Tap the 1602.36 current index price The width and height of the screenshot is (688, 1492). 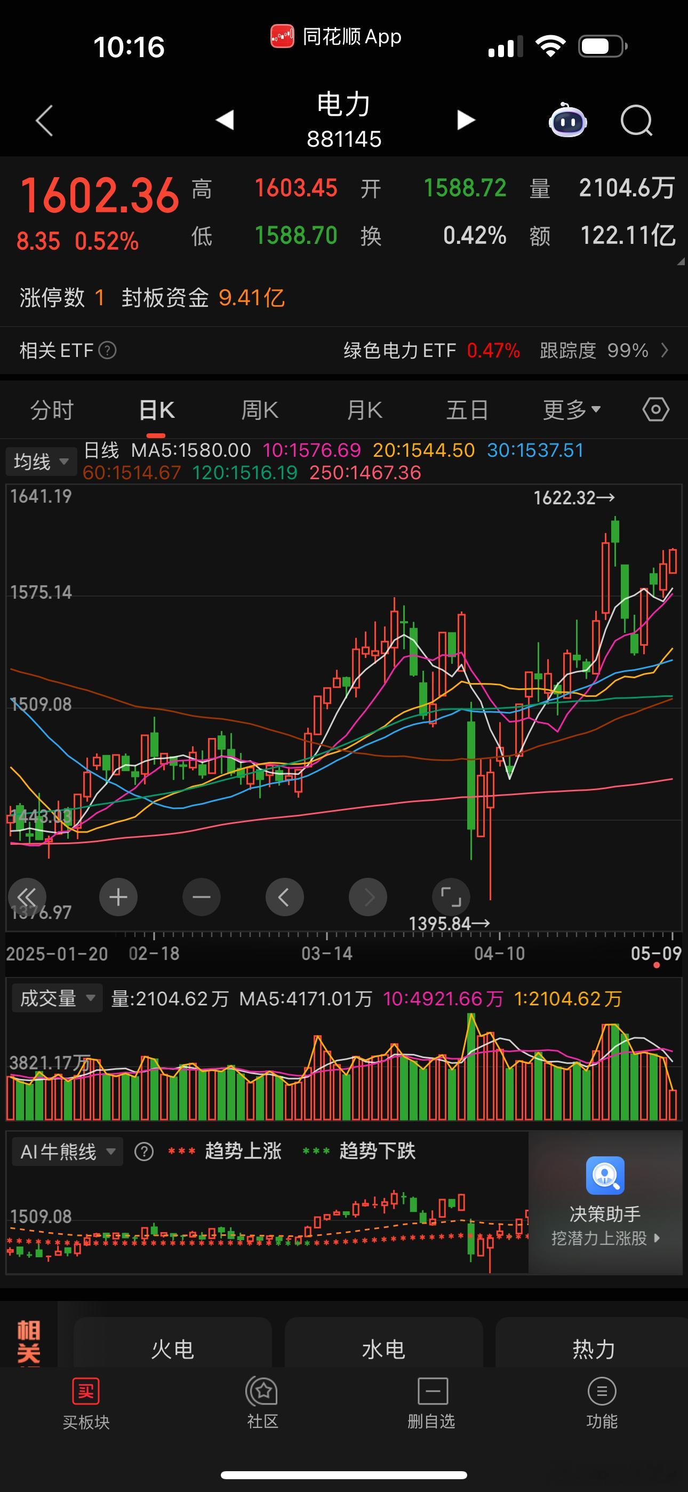100,195
